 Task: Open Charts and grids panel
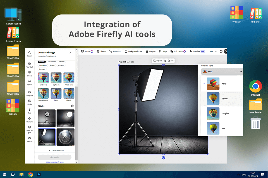pyautogui.click(x=30, y=129)
